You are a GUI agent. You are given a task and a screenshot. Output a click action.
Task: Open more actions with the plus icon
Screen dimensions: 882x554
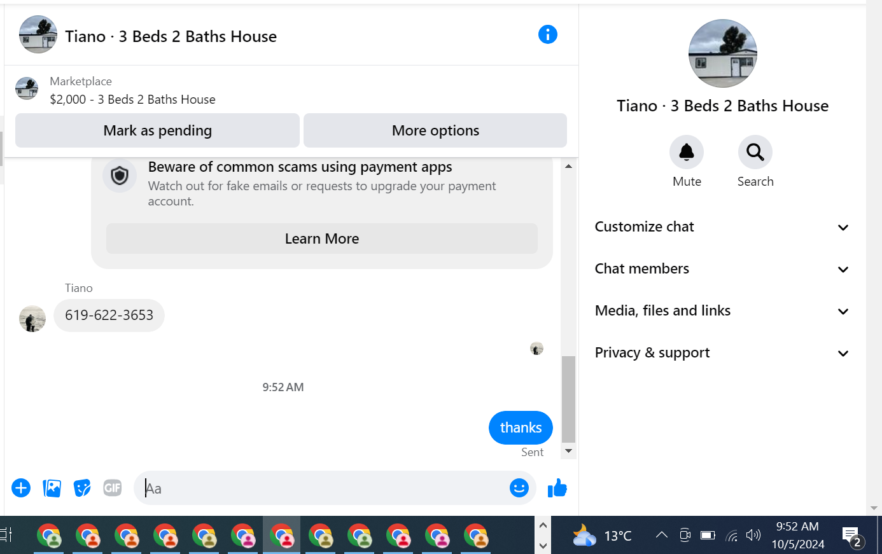coord(21,488)
